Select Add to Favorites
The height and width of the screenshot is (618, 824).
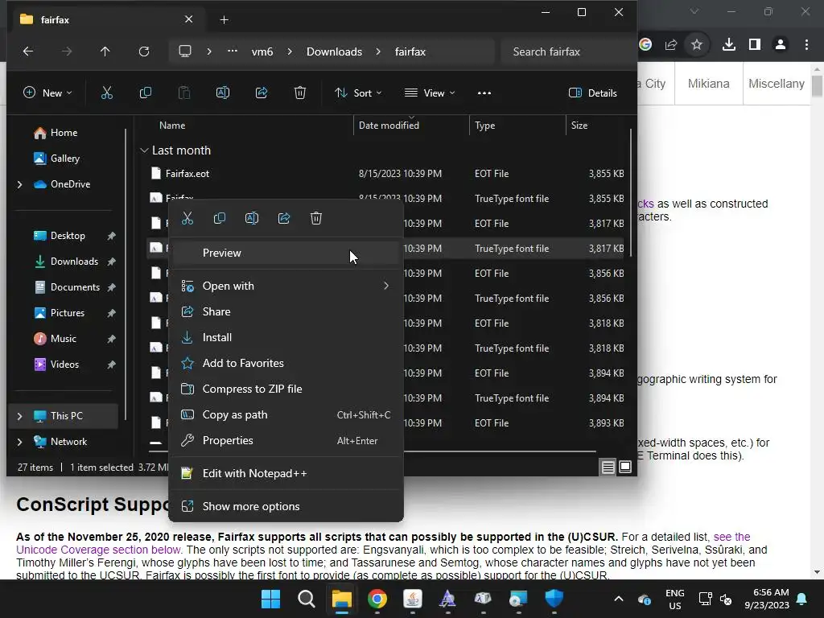[286, 363]
